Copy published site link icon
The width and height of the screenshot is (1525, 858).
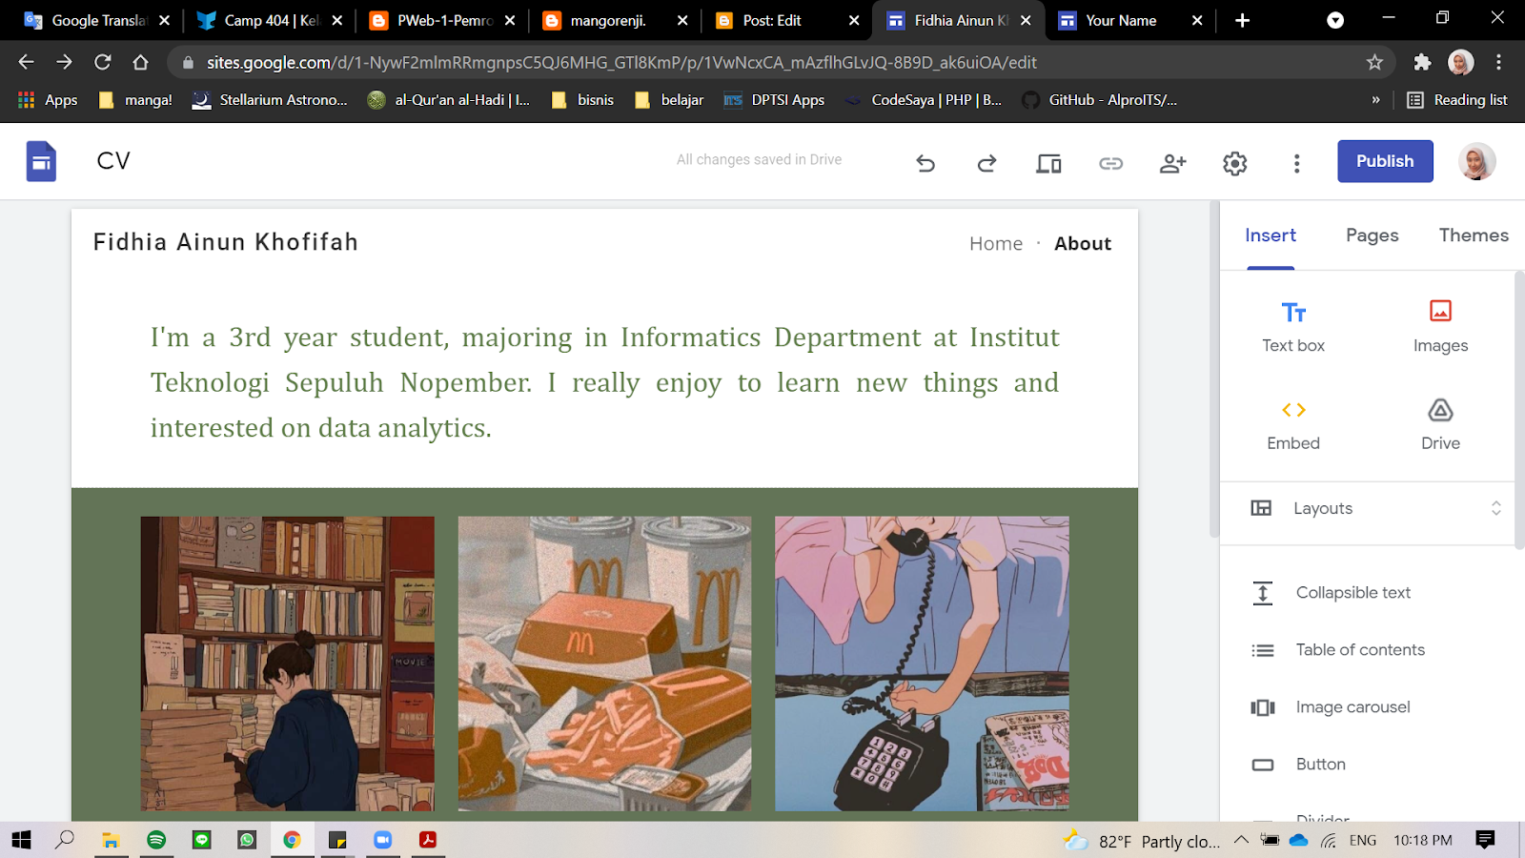[1110, 163]
